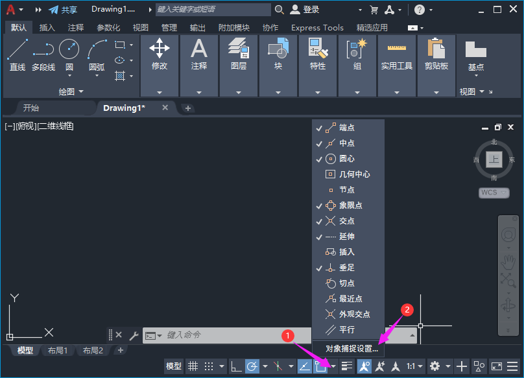The width and height of the screenshot is (524, 378).
Task: Open the 实用工具 utilities panel
Action: click(397, 65)
